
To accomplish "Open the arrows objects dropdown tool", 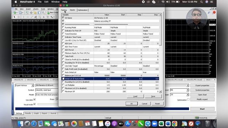I will (52, 17).
